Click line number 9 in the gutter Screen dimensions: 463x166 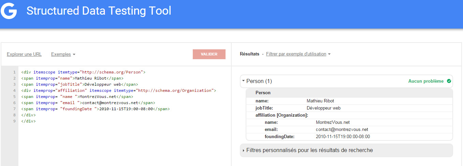click(x=14, y=121)
